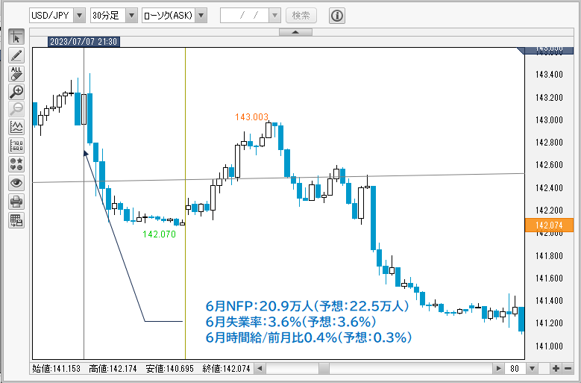Screen dimensions: 581x383
Task: Select the pencil drawing tool
Action: pyautogui.click(x=16, y=55)
